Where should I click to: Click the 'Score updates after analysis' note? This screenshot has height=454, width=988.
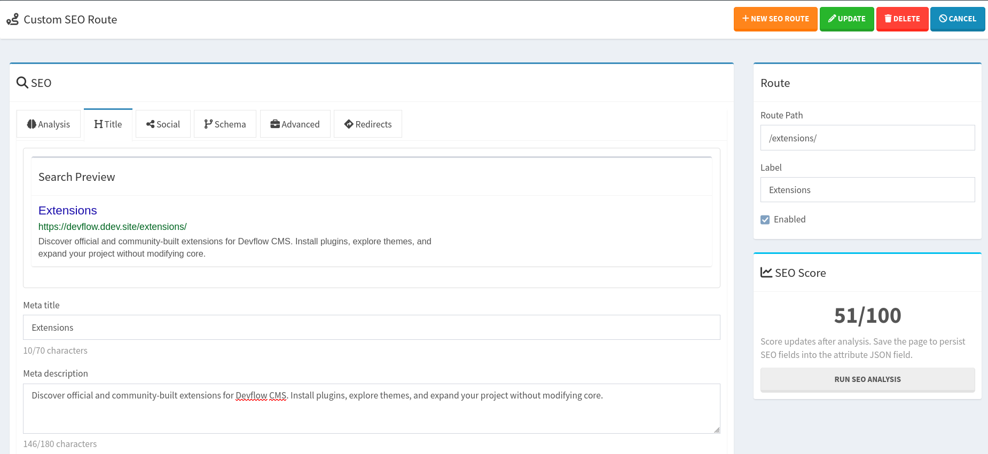[x=862, y=348]
